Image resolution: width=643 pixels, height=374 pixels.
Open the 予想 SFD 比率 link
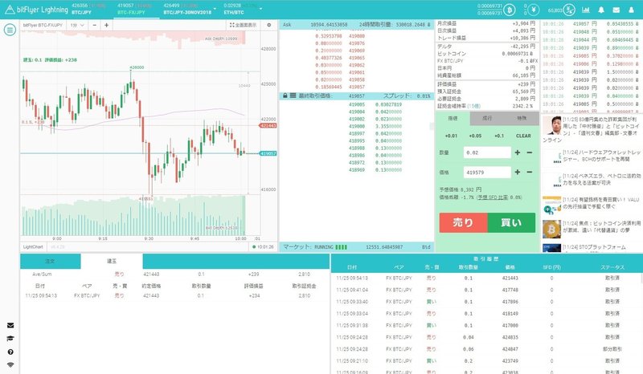coord(492,197)
